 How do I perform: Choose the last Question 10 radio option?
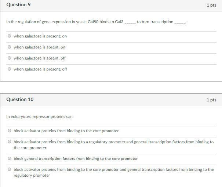(9, 169)
